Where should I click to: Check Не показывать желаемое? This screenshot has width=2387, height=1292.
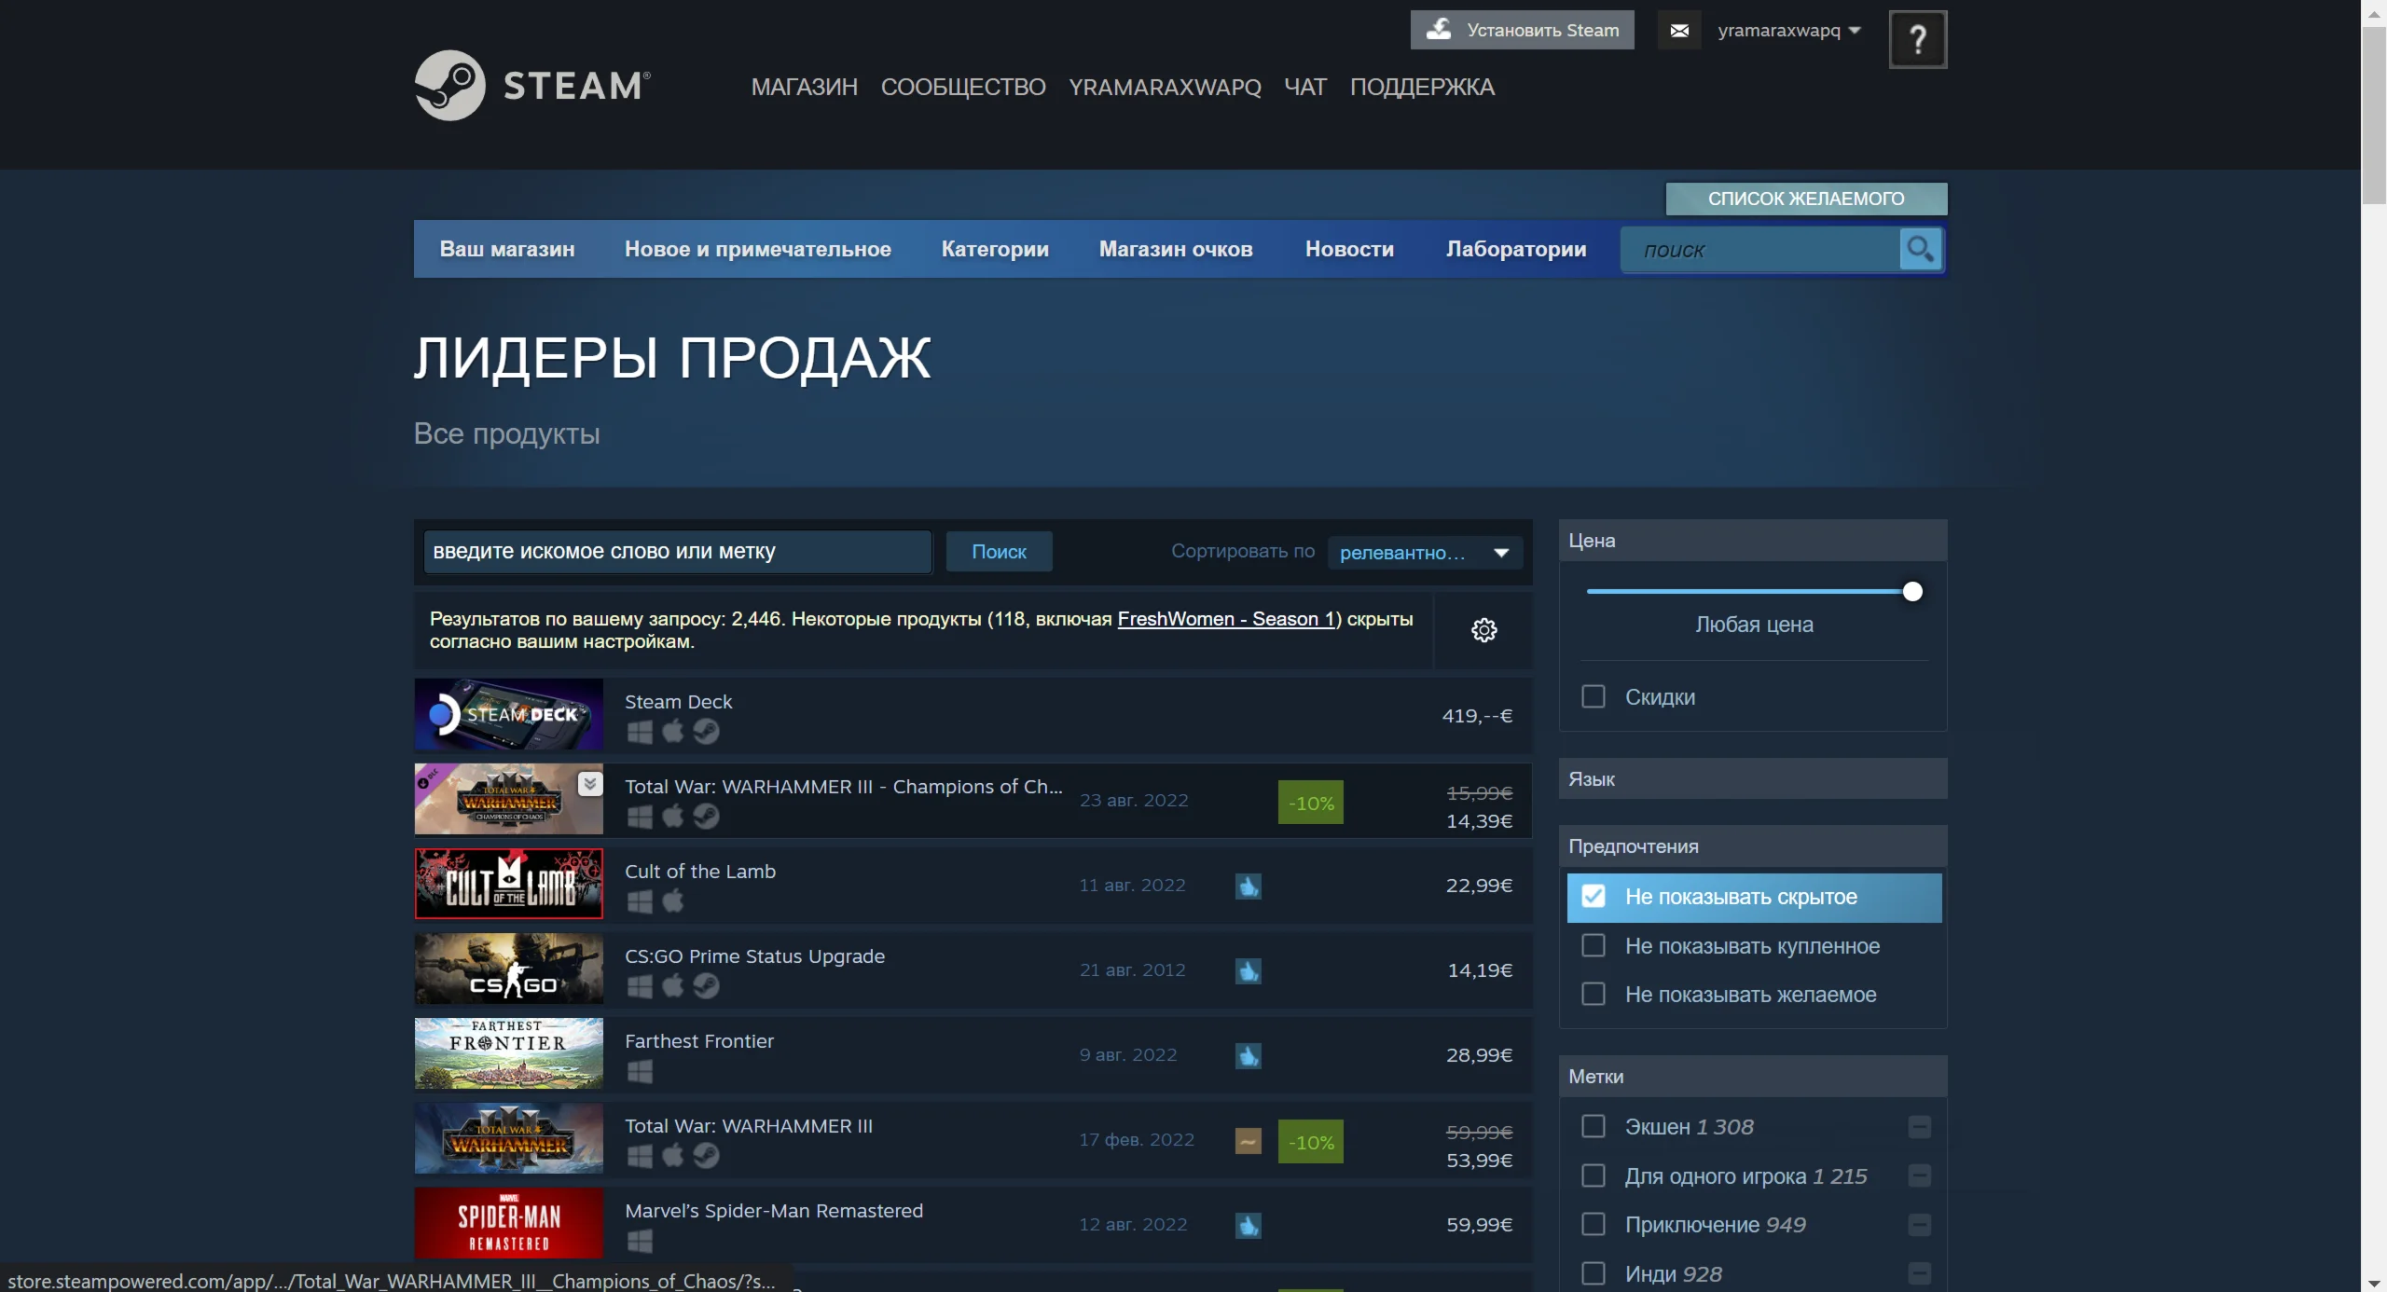coord(1594,995)
